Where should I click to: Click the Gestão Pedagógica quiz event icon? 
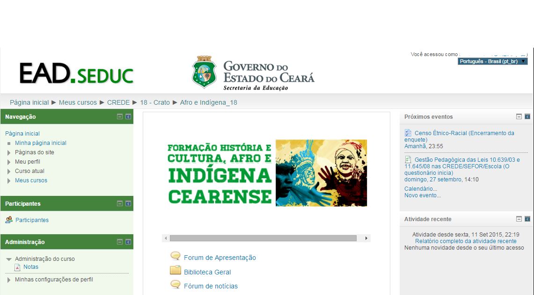pyautogui.click(x=408, y=159)
